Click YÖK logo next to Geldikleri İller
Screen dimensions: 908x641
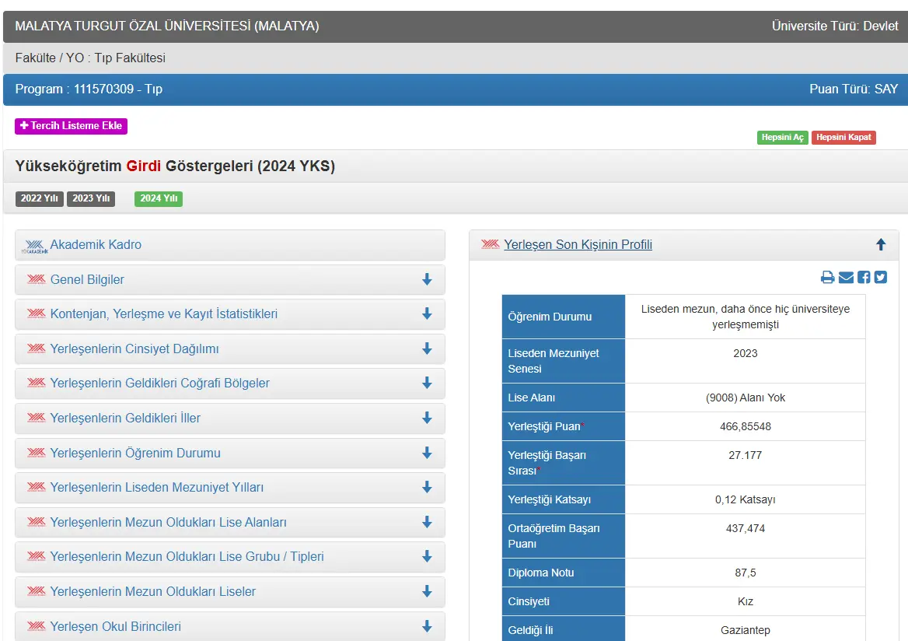tap(36, 417)
